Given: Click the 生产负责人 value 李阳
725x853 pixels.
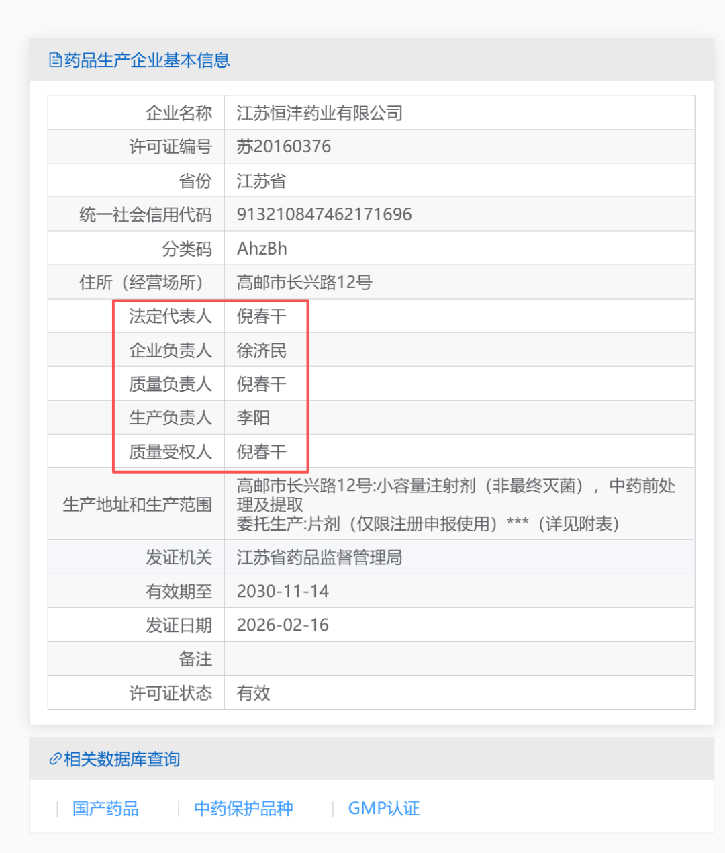Looking at the screenshot, I should [x=253, y=418].
